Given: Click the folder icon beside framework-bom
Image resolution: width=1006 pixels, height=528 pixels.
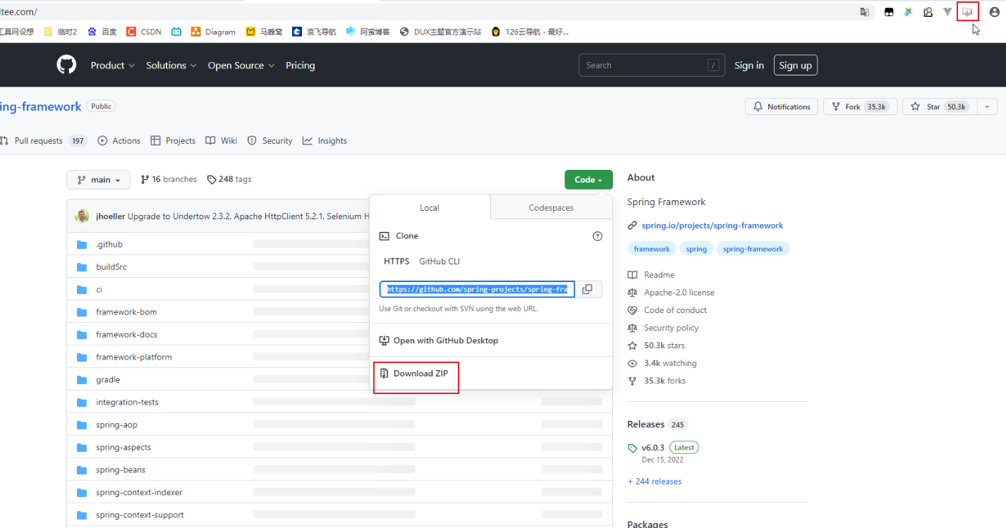Looking at the screenshot, I should pyautogui.click(x=82, y=312).
